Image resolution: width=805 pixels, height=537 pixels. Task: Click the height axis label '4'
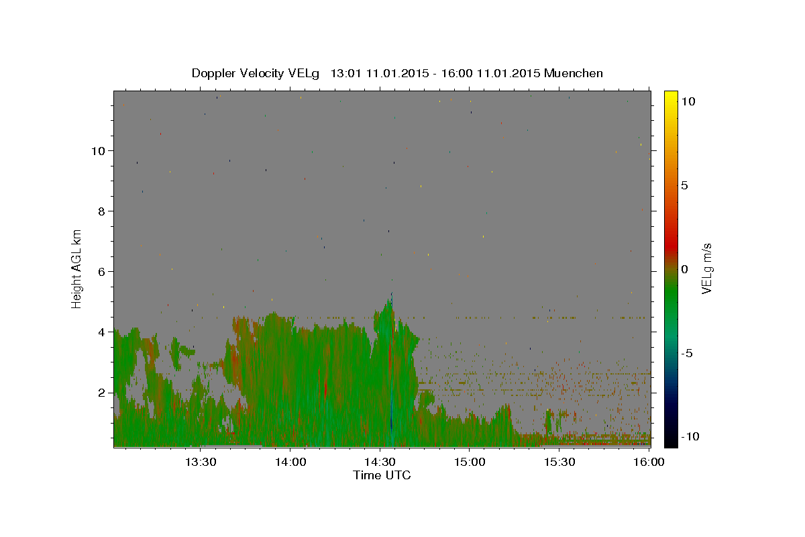click(x=102, y=332)
